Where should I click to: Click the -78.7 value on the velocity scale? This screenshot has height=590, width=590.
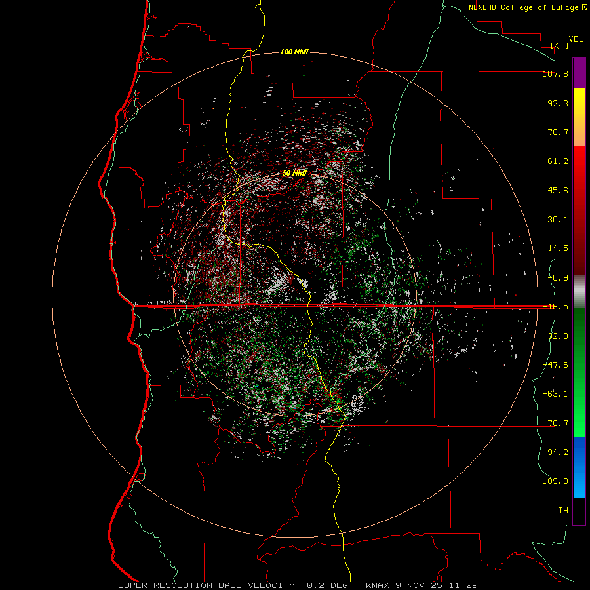(555, 423)
